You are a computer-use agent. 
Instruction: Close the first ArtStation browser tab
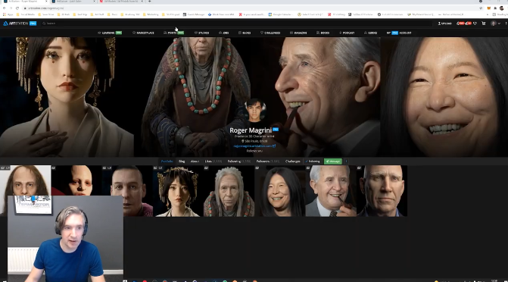pos(46,2)
